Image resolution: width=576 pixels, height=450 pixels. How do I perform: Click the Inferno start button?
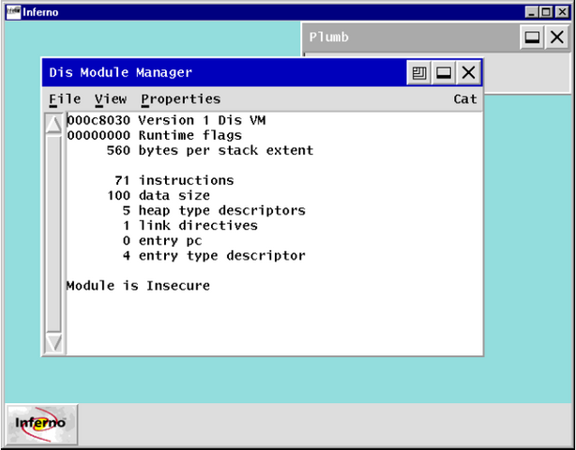click(x=41, y=424)
